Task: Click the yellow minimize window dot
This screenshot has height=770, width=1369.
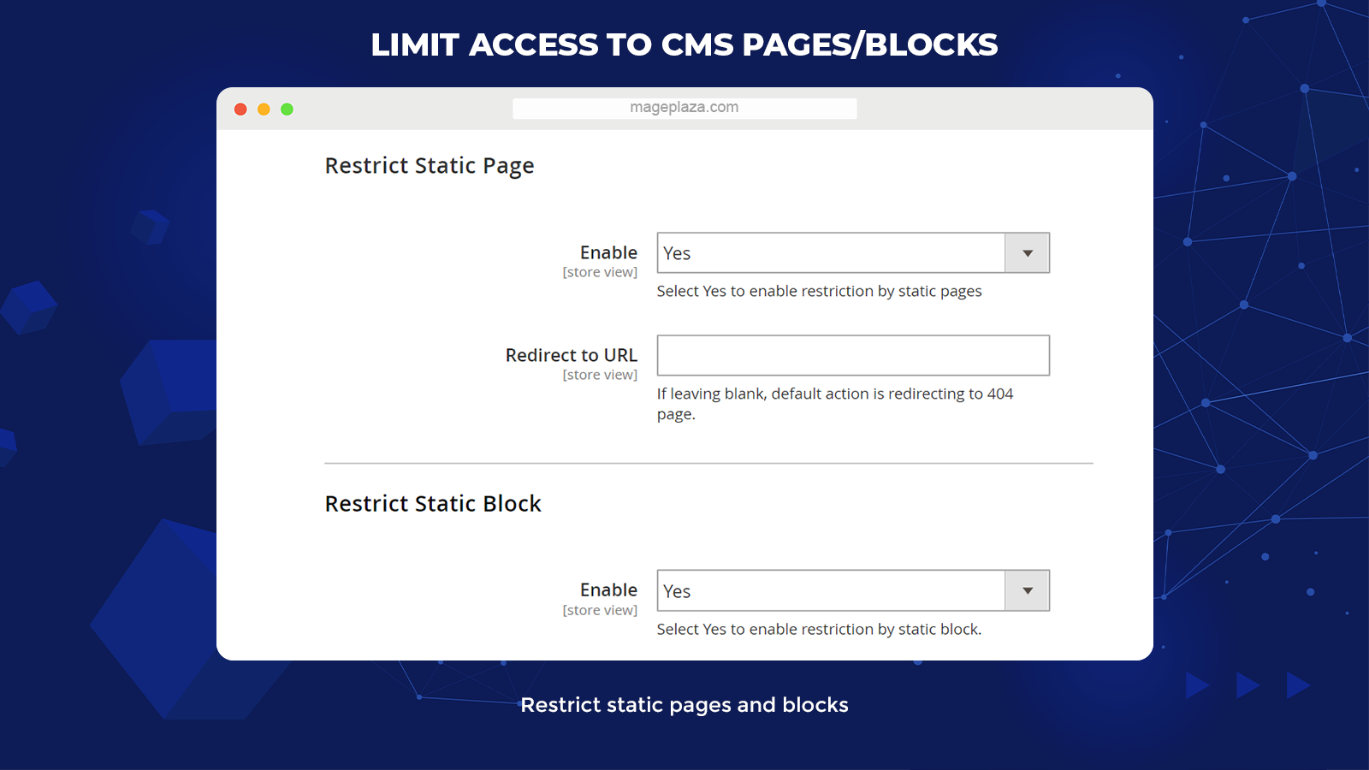Action: pos(264,110)
